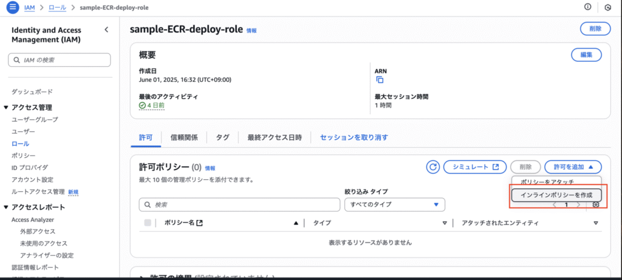This screenshot has height=280, width=622.
Task: Expand the 許可の境界 section
Action: click(x=142, y=277)
